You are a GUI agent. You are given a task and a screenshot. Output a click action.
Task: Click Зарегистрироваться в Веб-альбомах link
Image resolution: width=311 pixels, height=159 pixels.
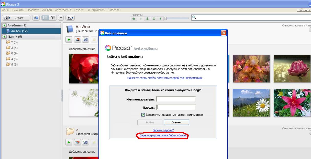[163, 136]
